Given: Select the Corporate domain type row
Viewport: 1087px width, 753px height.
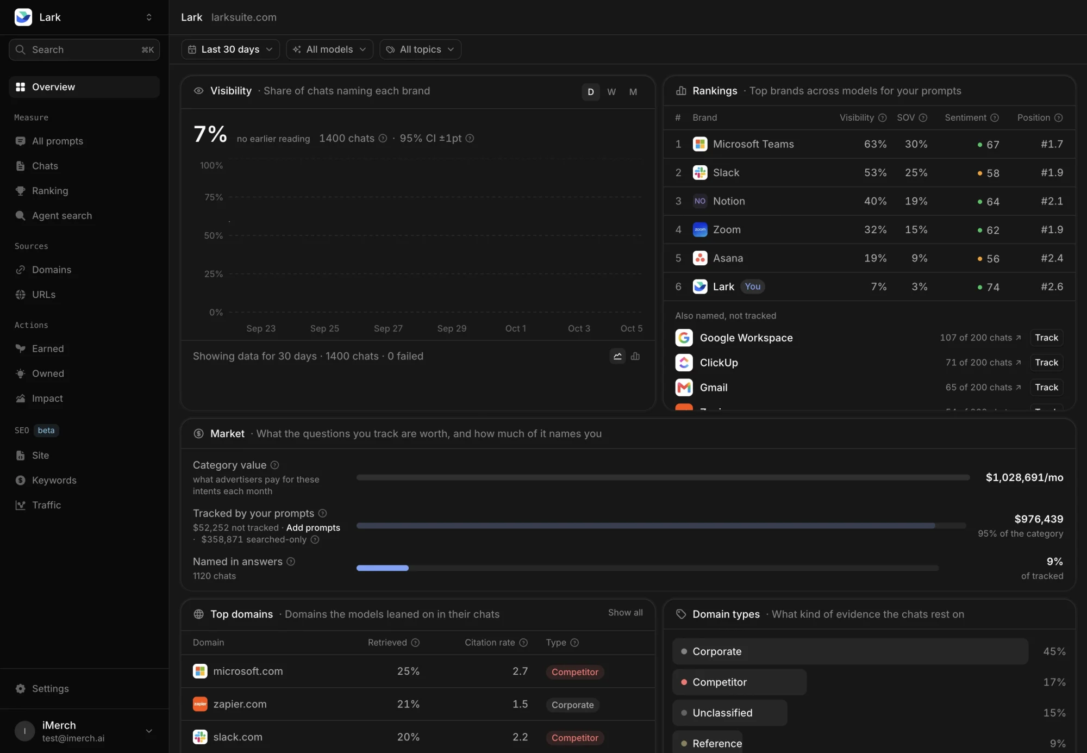Looking at the screenshot, I should pos(870,651).
